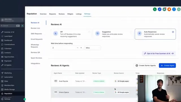Screen dimensions: 181x102
Task: Open the Grace Space agent row
Action: tap(94, 92)
